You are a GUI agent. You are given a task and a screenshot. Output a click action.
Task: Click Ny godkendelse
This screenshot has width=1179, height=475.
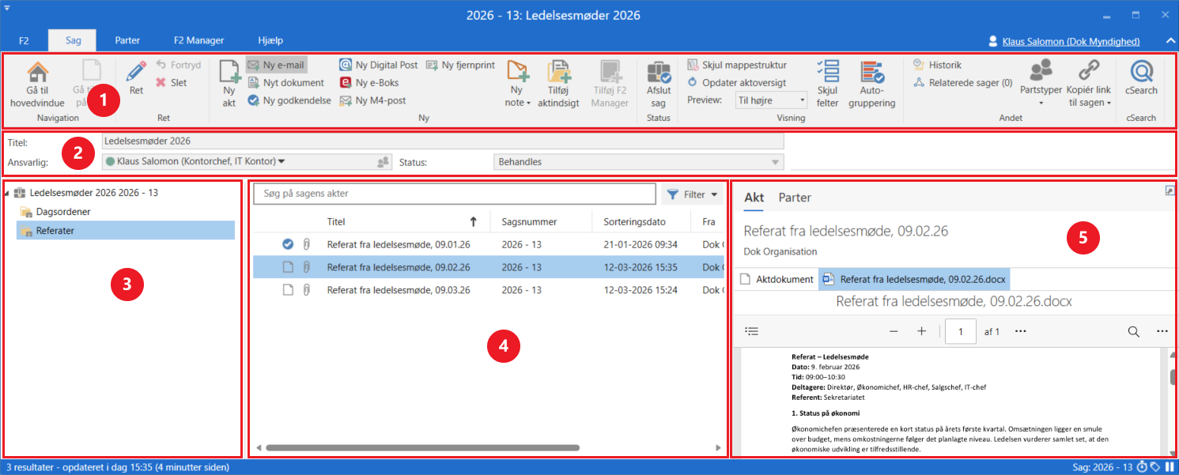[289, 100]
